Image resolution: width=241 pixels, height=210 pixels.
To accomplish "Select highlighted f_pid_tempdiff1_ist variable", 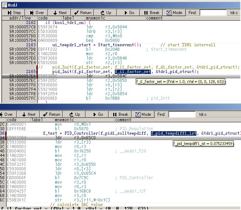I will [173, 133].
